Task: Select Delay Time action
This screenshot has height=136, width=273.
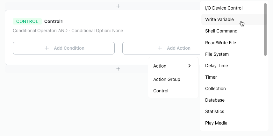Action: (233, 66)
